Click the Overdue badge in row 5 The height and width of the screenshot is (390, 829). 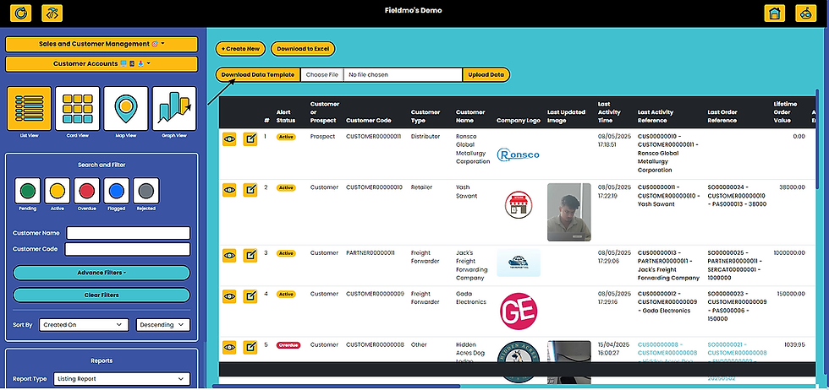tap(288, 345)
